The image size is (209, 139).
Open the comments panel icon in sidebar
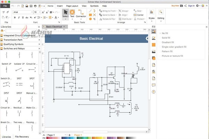(x=154, y=85)
